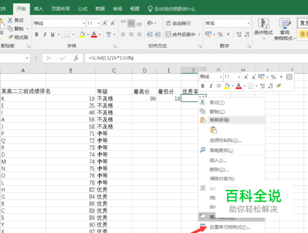Screen dimensions: 308x233
Task: Click the Cut scissors icon in ribbon
Action: pyautogui.click(x=10, y=20)
